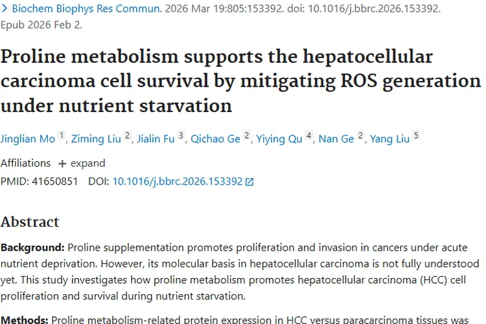Click affiliation superscript 5 after Yang Liu
Screen dimensions: 486x324
click(416, 136)
